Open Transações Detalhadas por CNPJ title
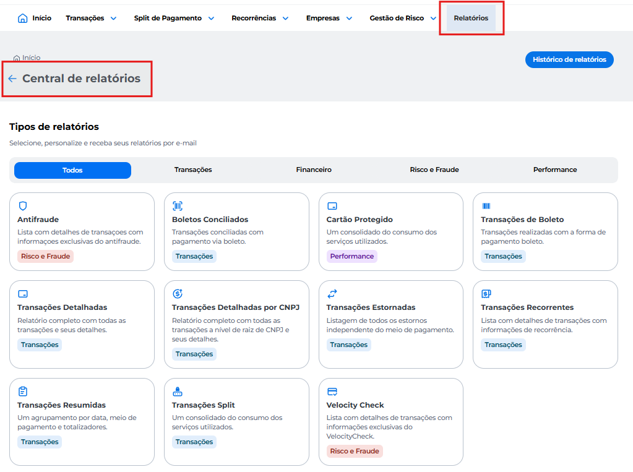Image resolution: width=633 pixels, height=472 pixels. [235, 307]
